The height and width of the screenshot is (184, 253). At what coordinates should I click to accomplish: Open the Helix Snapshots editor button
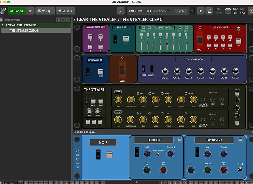239,41
